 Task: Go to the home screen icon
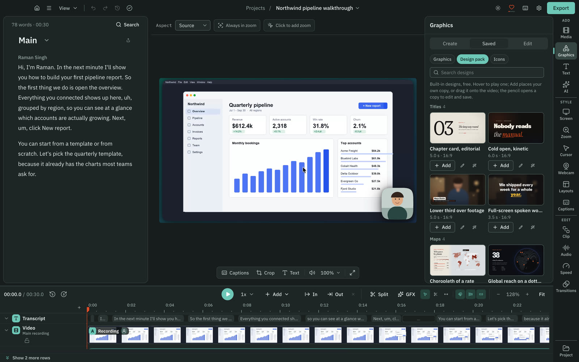point(37,8)
